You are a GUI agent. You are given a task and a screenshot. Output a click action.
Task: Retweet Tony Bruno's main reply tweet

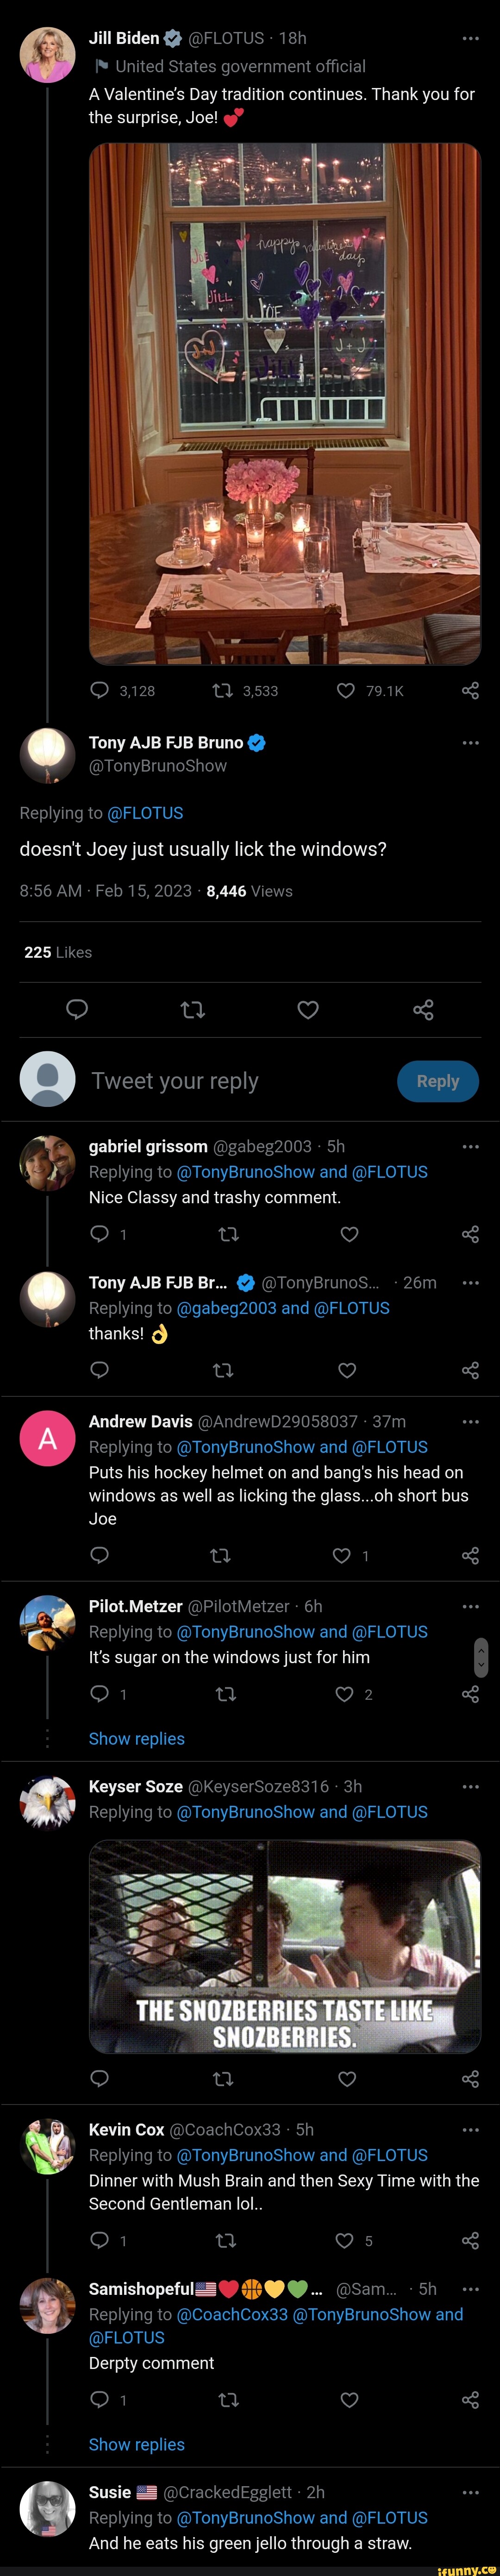[192, 1010]
